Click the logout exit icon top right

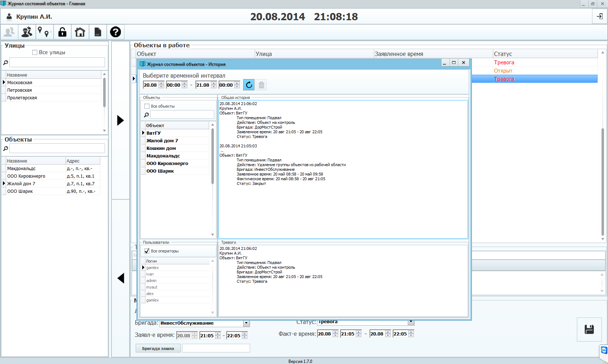(600, 17)
